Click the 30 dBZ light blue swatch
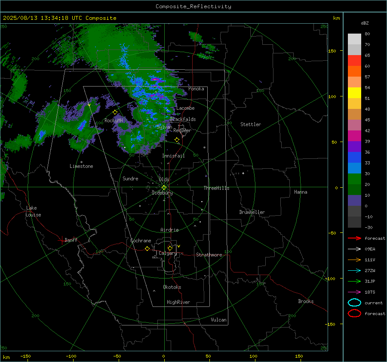 pos(354,168)
